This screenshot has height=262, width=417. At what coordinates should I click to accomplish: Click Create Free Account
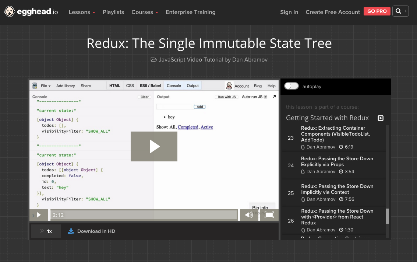[x=333, y=12]
